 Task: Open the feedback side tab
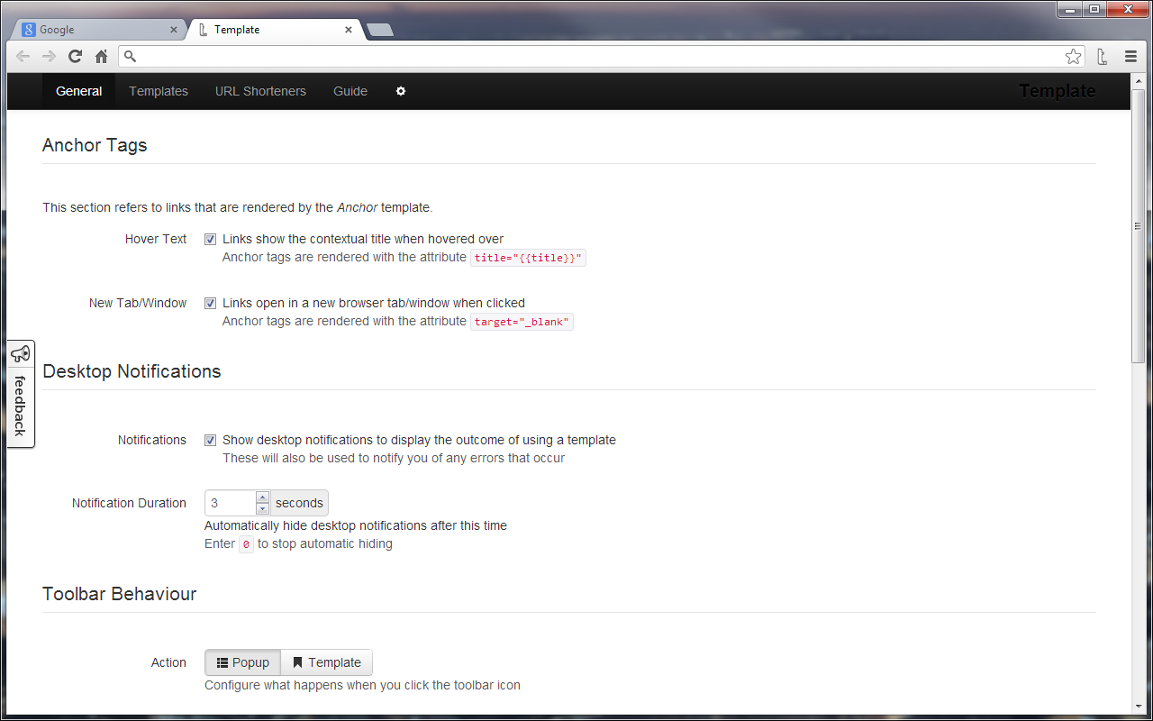(21, 394)
